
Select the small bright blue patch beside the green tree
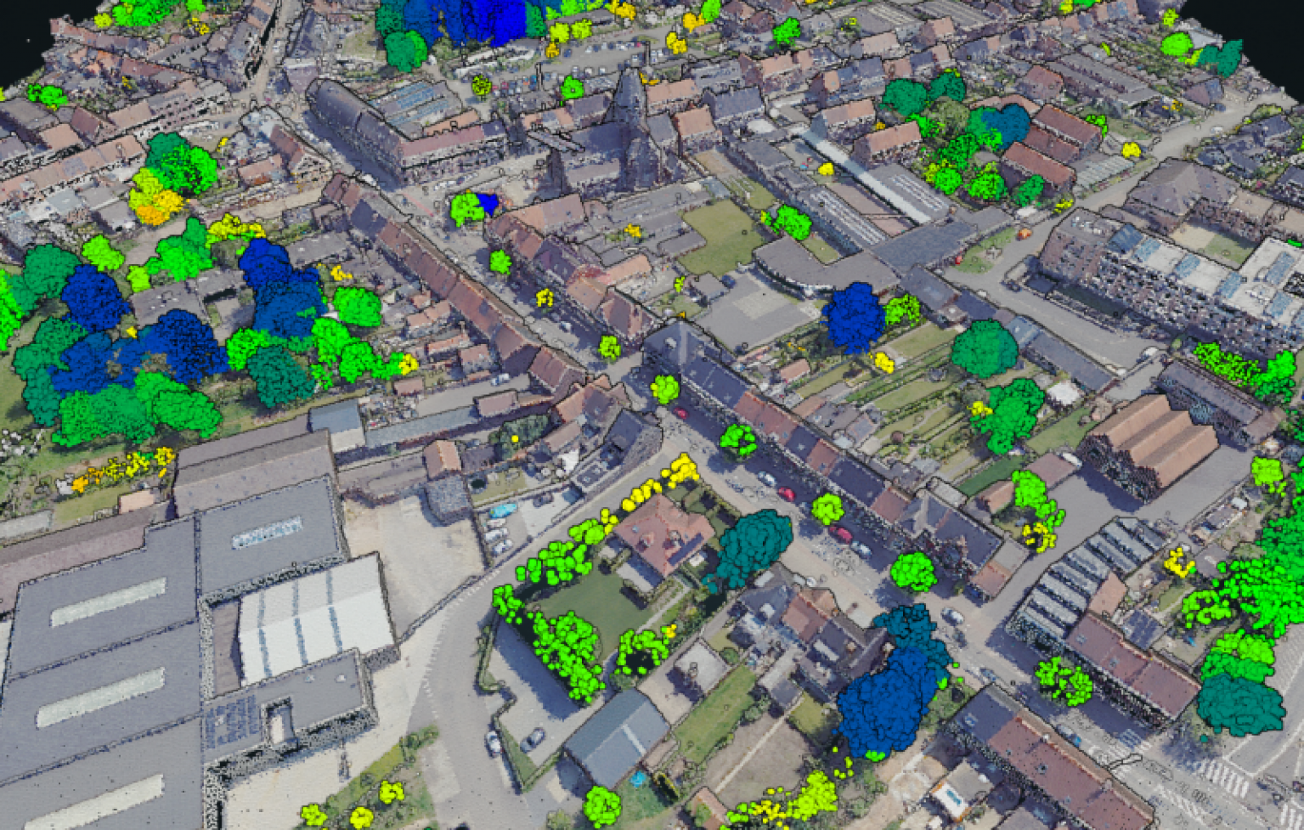[487, 202]
